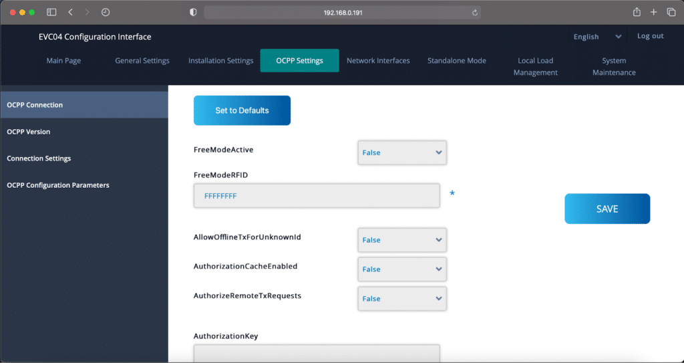
Task: Open the English language dropdown
Action: (x=598, y=37)
